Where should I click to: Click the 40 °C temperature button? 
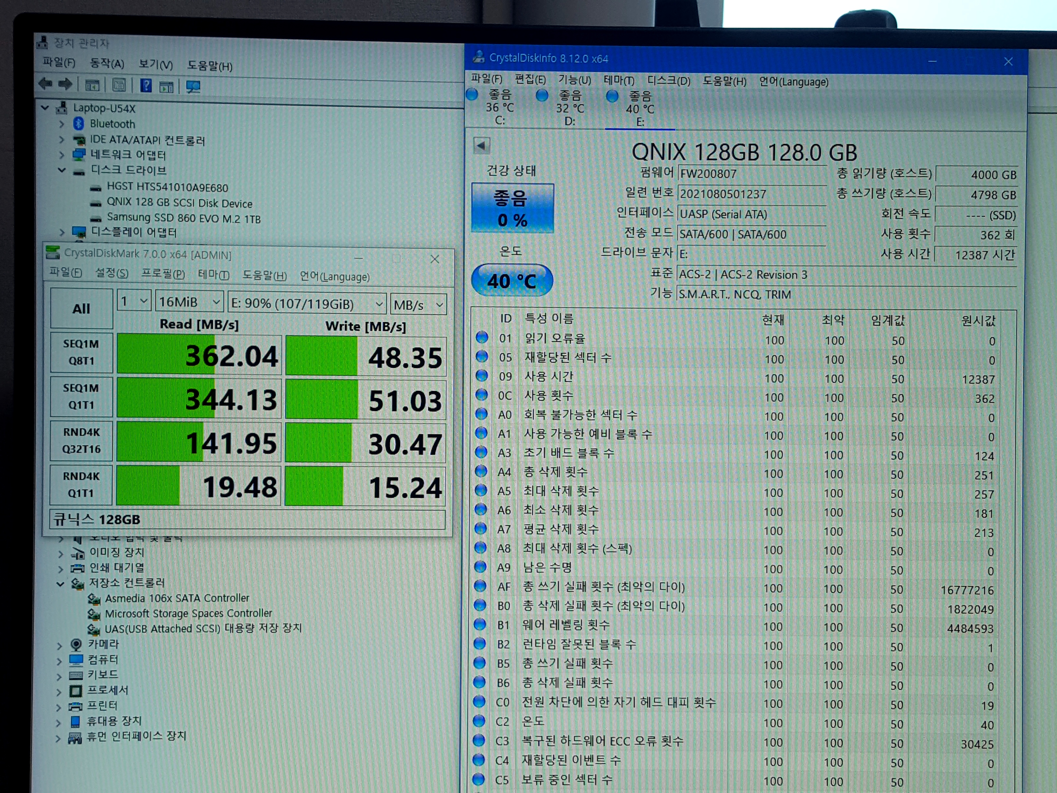coord(512,280)
